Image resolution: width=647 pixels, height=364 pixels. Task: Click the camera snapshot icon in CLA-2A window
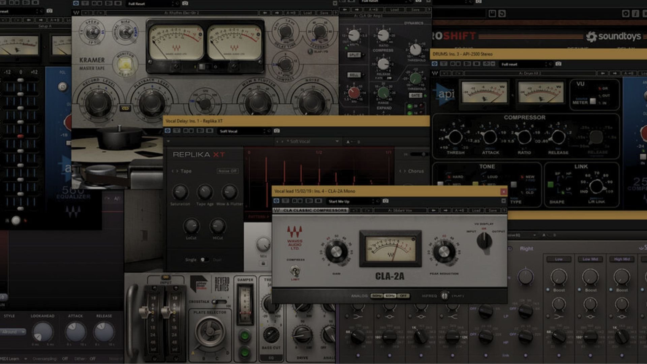pyautogui.click(x=386, y=201)
